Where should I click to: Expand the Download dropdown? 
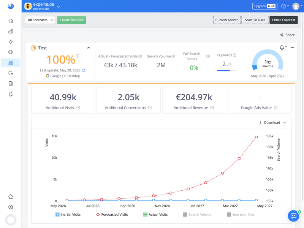272,122
